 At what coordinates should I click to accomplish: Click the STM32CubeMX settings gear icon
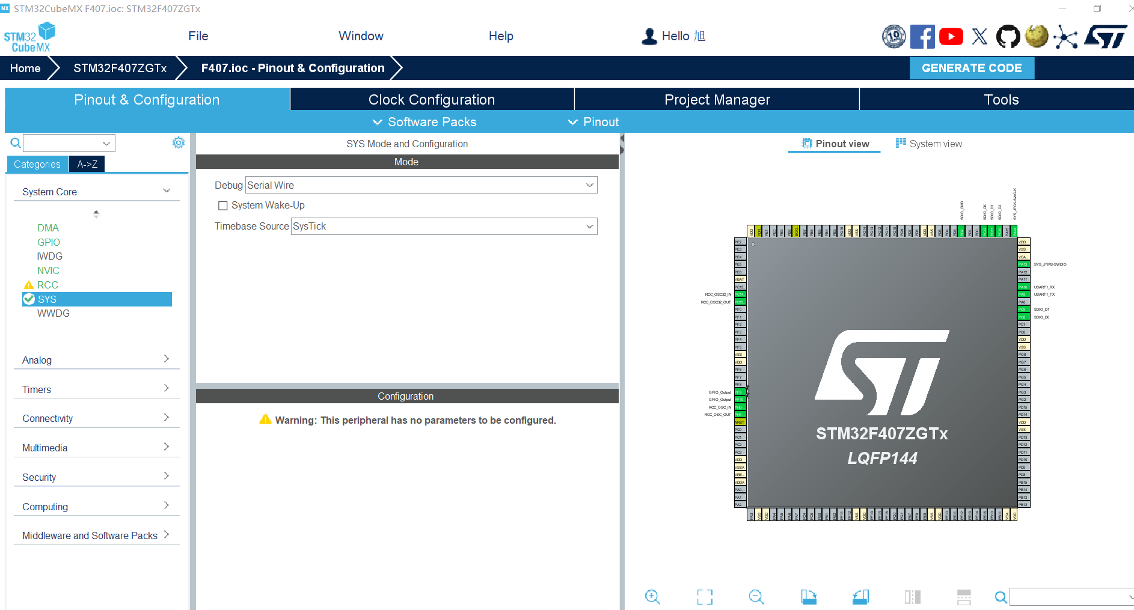[178, 142]
